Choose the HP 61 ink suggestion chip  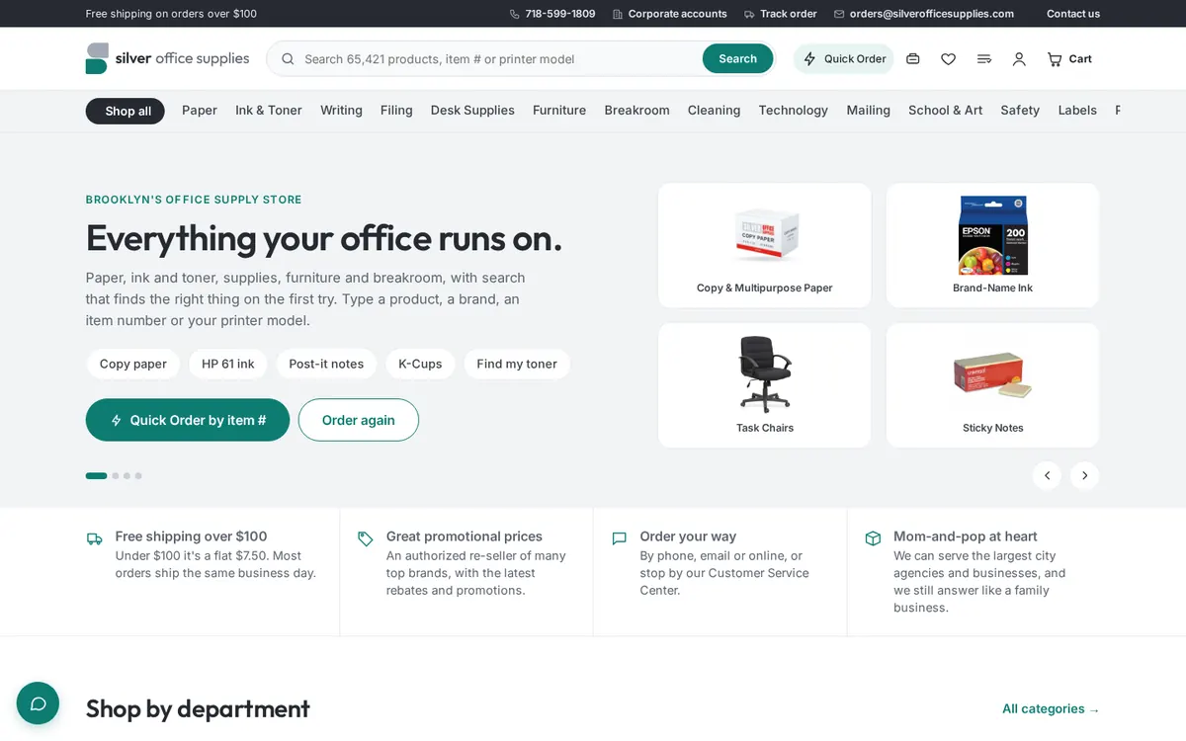click(228, 365)
